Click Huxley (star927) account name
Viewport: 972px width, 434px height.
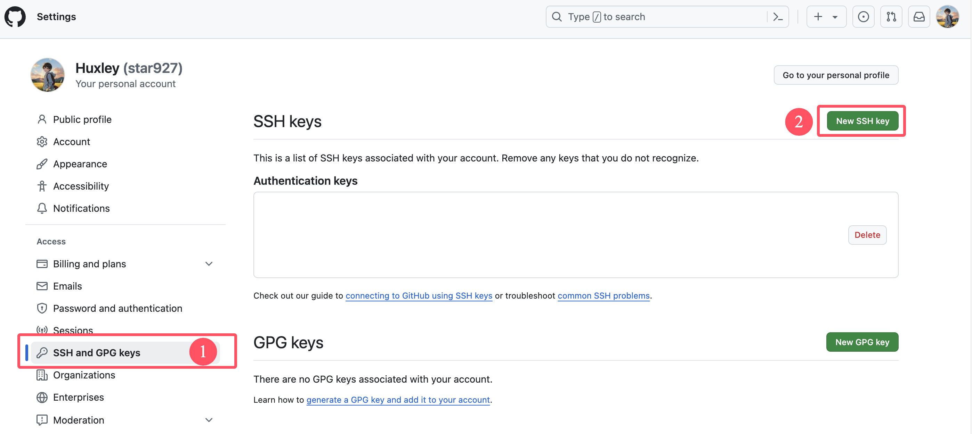(129, 68)
